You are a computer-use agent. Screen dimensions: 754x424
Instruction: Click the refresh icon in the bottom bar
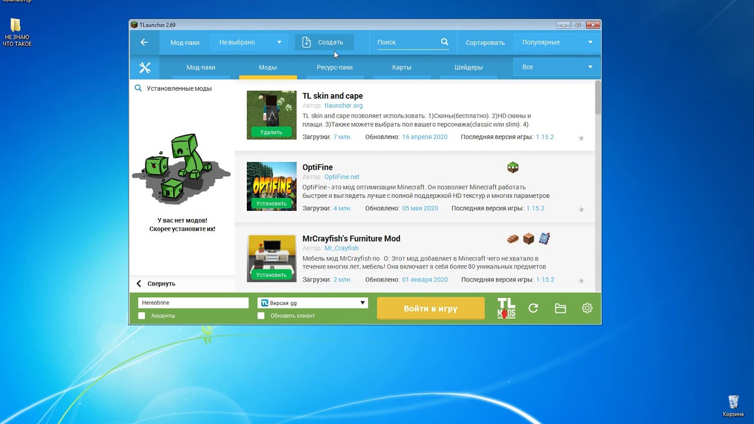533,308
